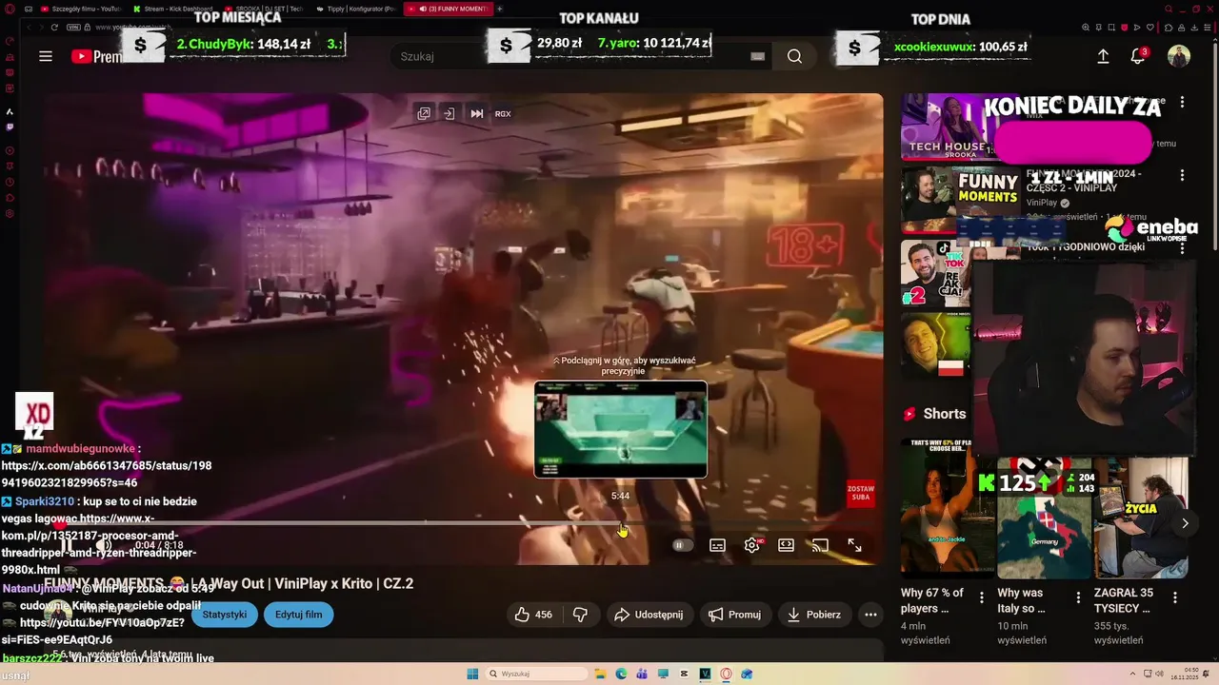The width and height of the screenshot is (1219, 685).
Task: Click the Edytuj film button
Action: pos(298,615)
